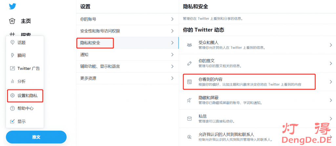Open 你的账号 settings chevron
The width and height of the screenshot is (336, 146).
(172, 19)
